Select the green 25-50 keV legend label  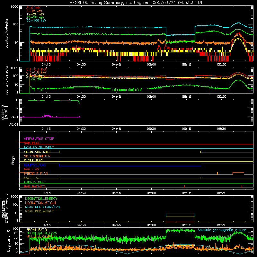point(35,17)
